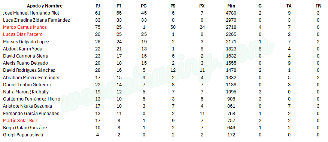Click red name Marco Camus Muñoz
The height and width of the screenshot is (142, 328).
click(25, 27)
